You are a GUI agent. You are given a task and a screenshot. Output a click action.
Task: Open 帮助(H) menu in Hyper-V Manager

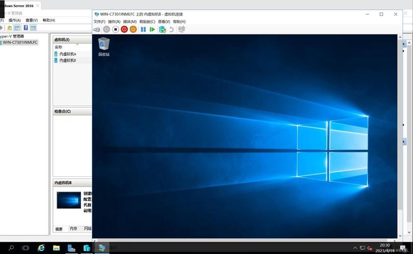pos(49,20)
